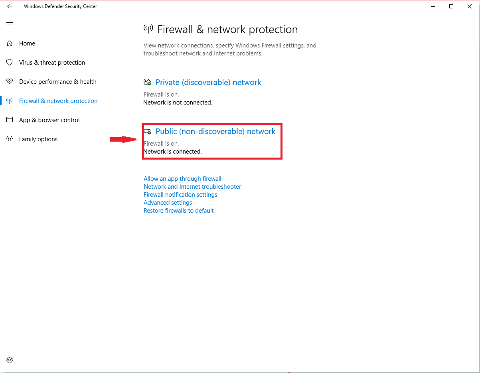Viewport: 480px width, 373px height.
Task: Click the Private network house icon
Action: tap(147, 82)
